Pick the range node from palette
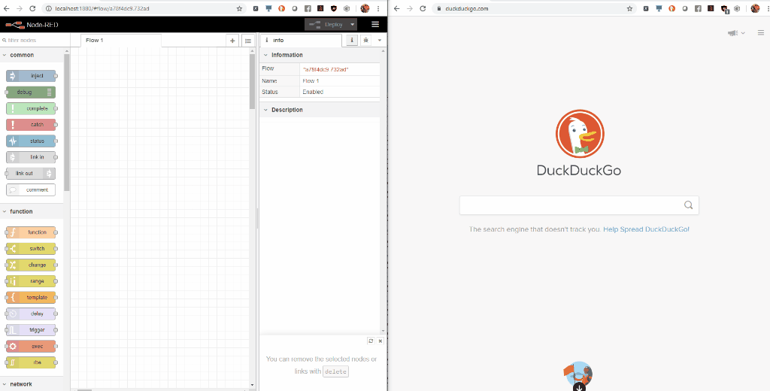Screen dimensions: 770x391 (x=31, y=281)
